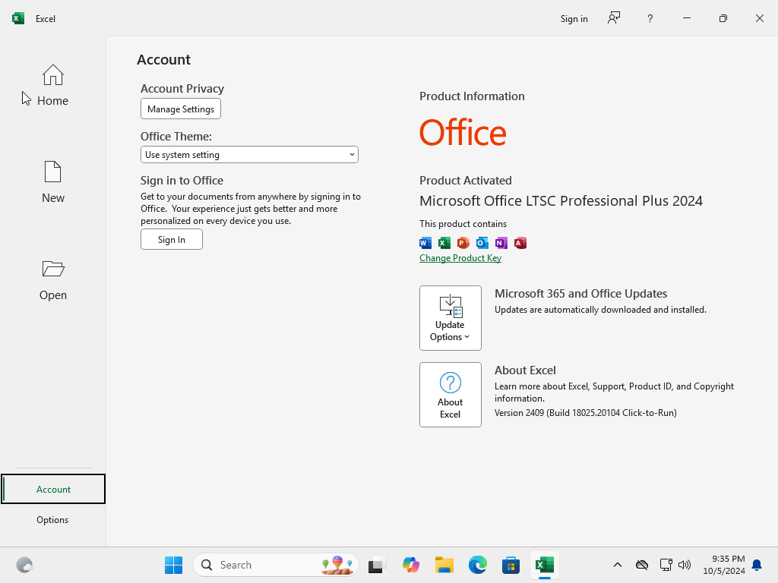Open the Windows Start menu
778x583 pixels.
pos(174,565)
